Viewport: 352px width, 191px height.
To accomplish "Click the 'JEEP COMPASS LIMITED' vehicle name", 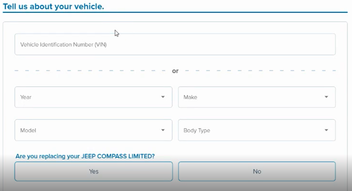I will tap(118, 156).
